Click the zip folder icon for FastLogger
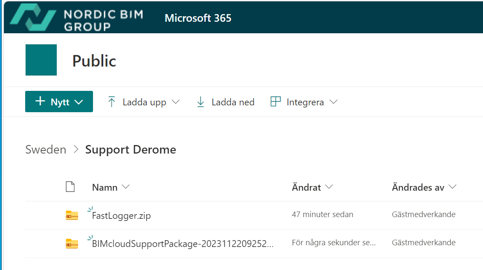The height and width of the screenshot is (270, 483). [72, 215]
